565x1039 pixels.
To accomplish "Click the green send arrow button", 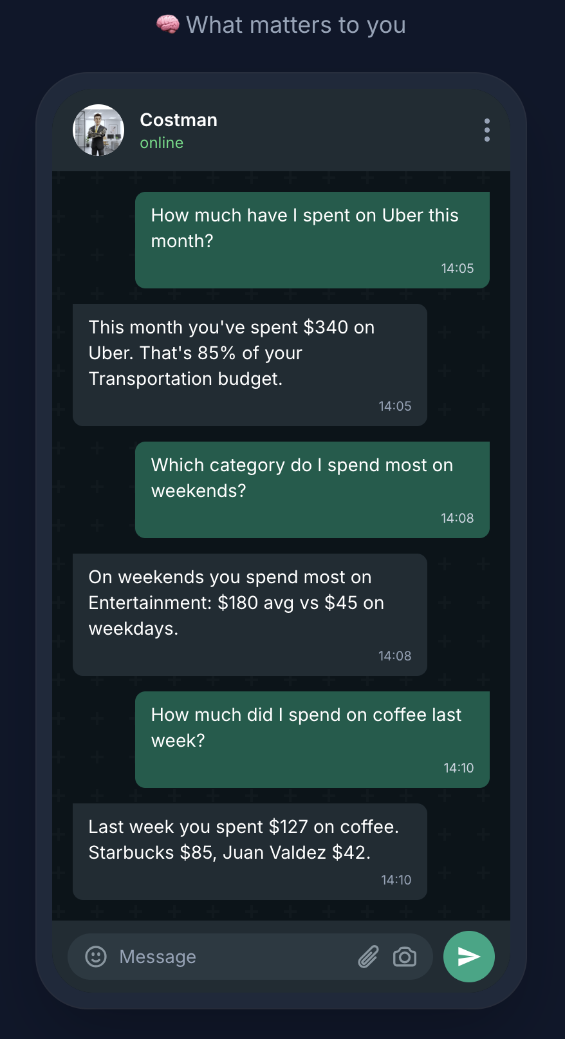I will [468, 957].
